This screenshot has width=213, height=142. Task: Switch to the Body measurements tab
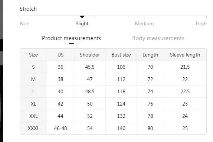158,38
